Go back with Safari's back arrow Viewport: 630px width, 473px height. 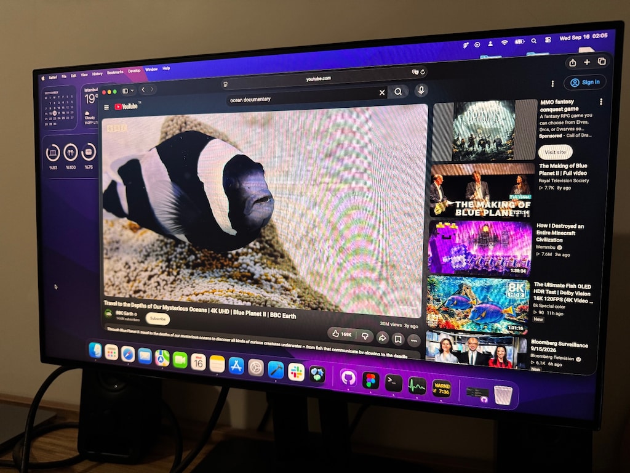143,90
